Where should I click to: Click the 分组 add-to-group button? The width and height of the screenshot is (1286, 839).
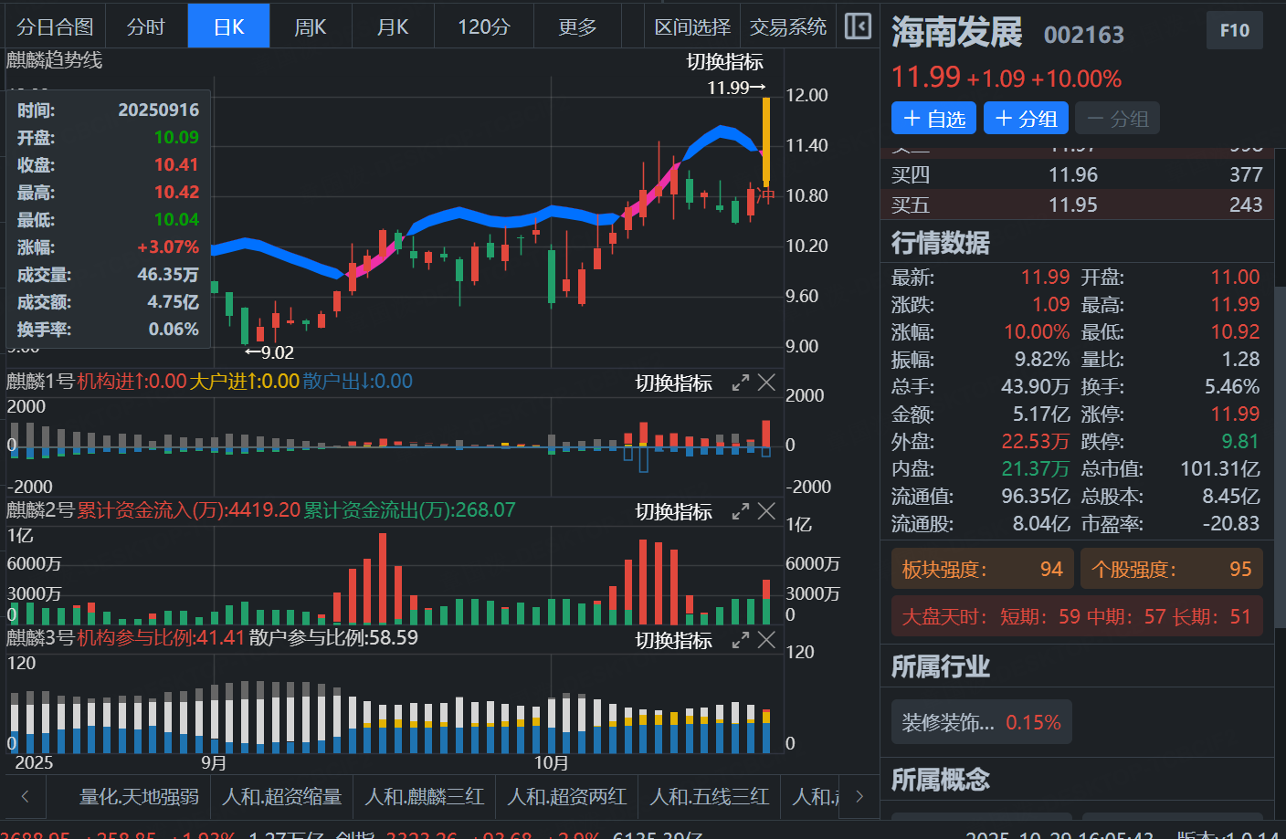[1026, 119]
